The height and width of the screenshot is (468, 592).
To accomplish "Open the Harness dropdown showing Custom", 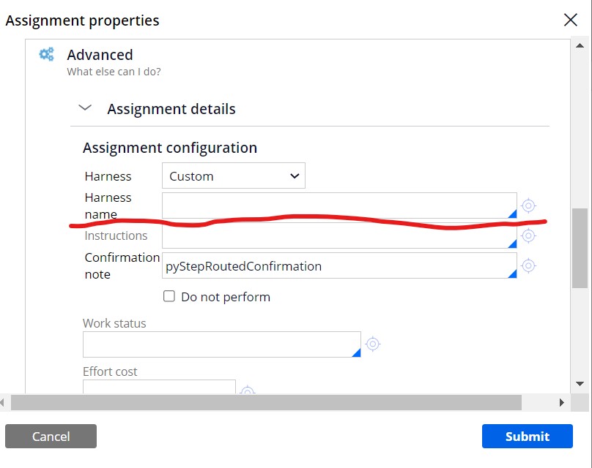I will 233,175.
